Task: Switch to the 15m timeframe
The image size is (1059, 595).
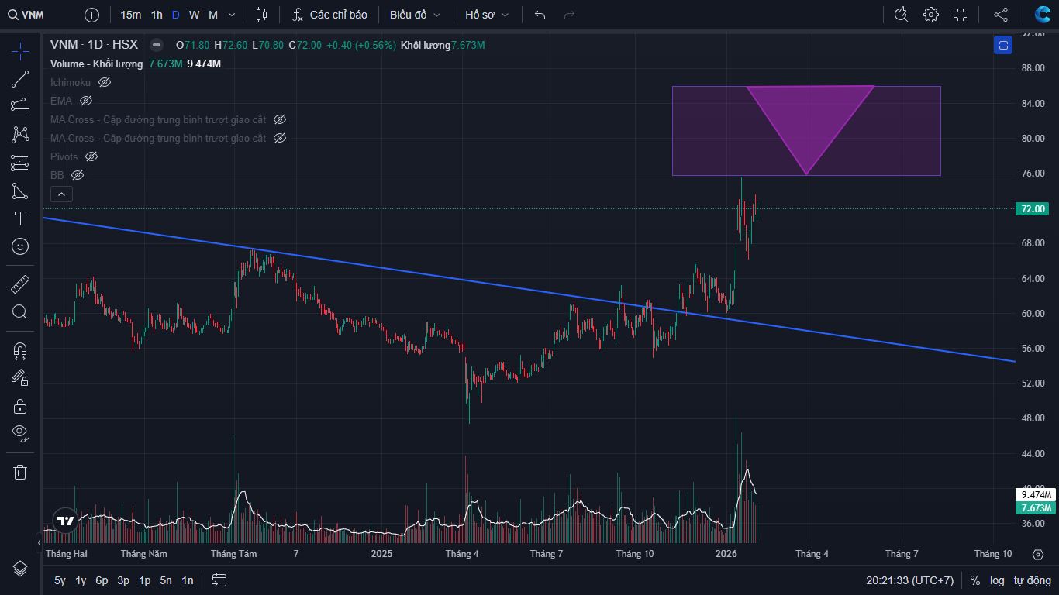Action: click(x=131, y=15)
